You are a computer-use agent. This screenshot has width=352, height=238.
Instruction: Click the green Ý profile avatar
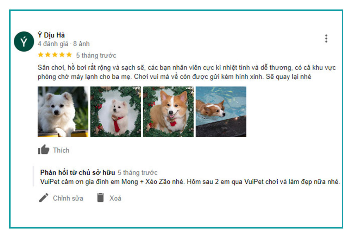pyautogui.click(x=24, y=42)
